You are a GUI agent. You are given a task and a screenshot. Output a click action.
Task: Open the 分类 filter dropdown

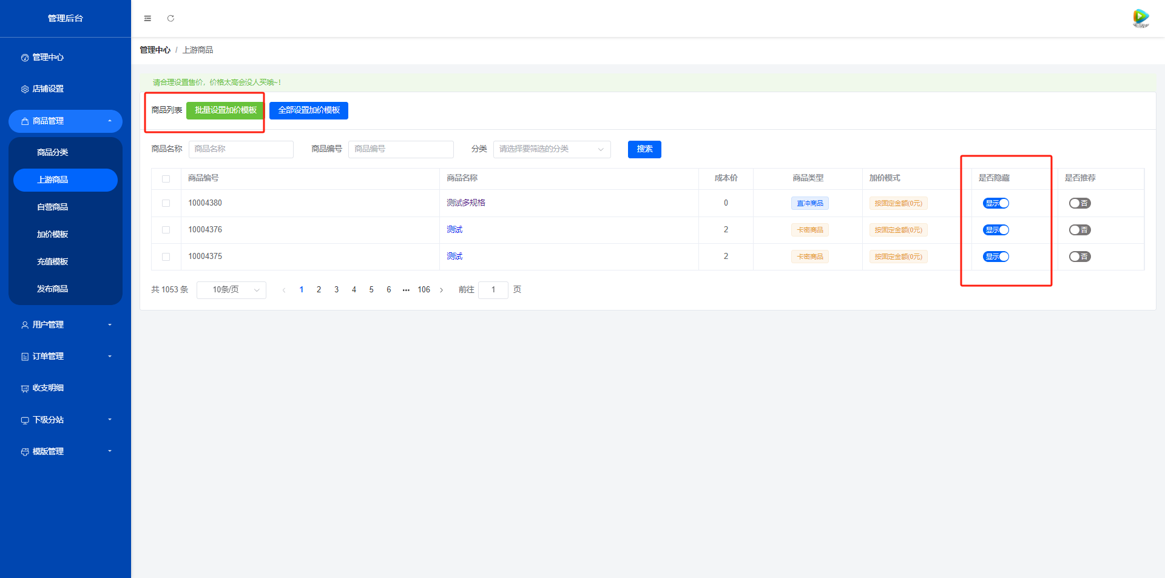tap(551, 149)
